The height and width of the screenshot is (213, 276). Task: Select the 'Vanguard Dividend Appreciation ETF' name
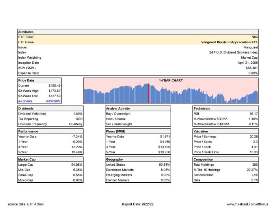click(229, 42)
